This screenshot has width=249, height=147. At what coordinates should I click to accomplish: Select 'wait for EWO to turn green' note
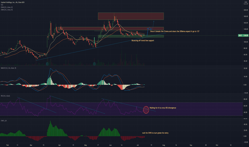tap(155, 133)
